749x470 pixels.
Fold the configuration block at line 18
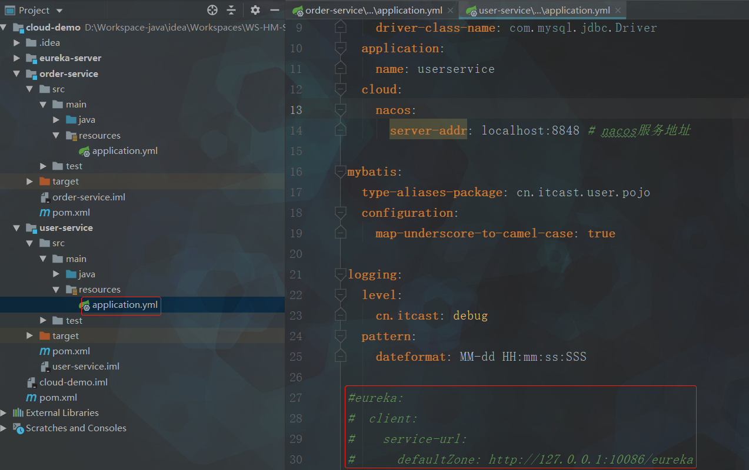340,213
